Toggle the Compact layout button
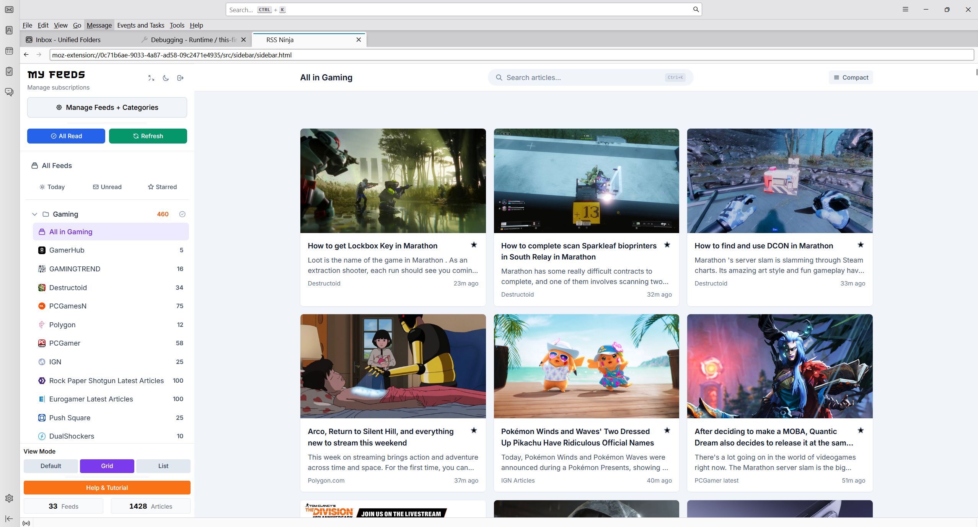The image size is (978, 527). coord(851,77)
